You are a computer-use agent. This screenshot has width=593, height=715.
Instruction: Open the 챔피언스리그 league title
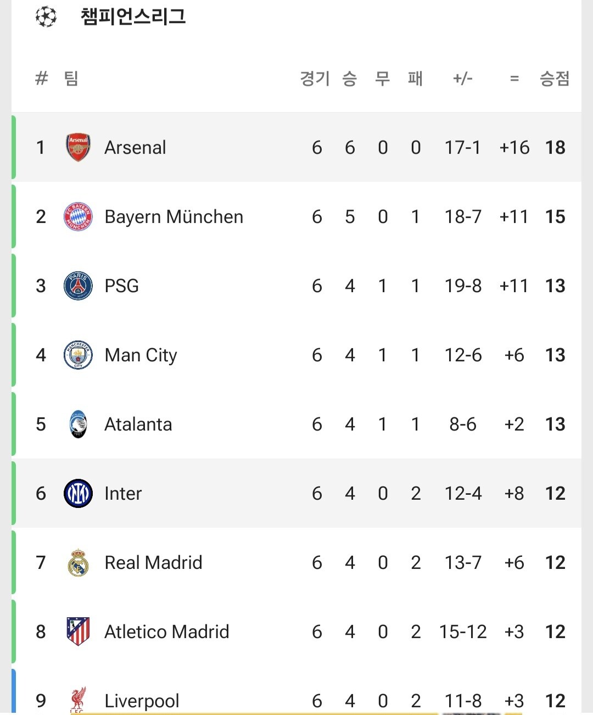(133, 16)
